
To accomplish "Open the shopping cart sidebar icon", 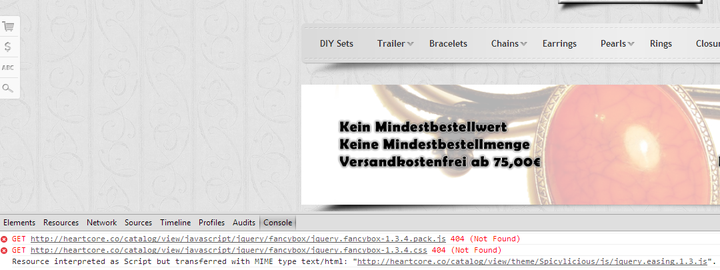I will (8, 26).
